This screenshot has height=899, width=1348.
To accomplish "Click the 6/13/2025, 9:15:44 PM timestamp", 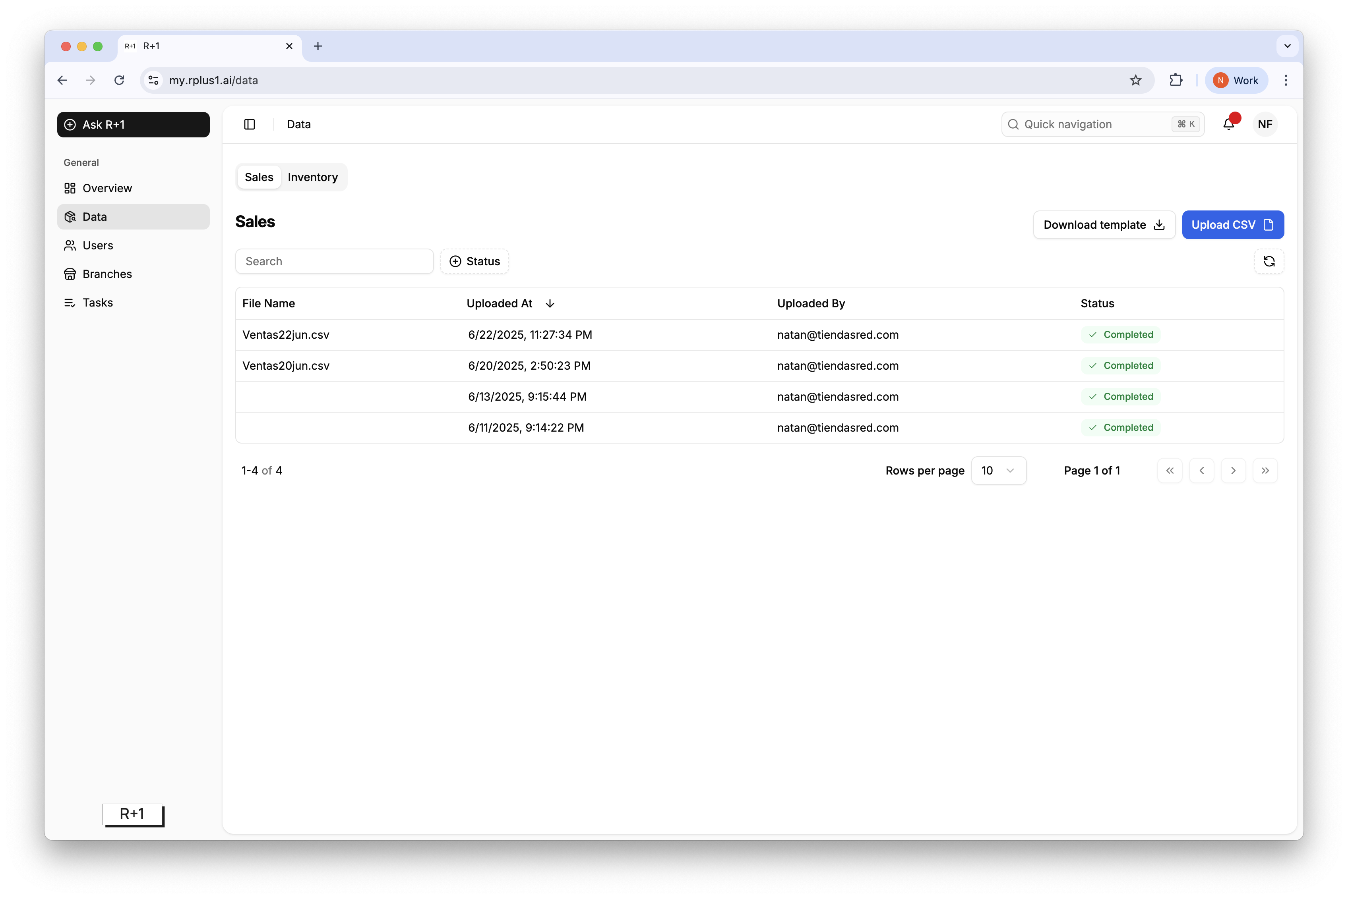I will coord(527,397).
